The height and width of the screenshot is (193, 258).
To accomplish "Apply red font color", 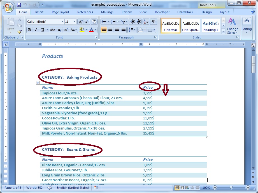I will pyautogui.click(x=91, y=30).
